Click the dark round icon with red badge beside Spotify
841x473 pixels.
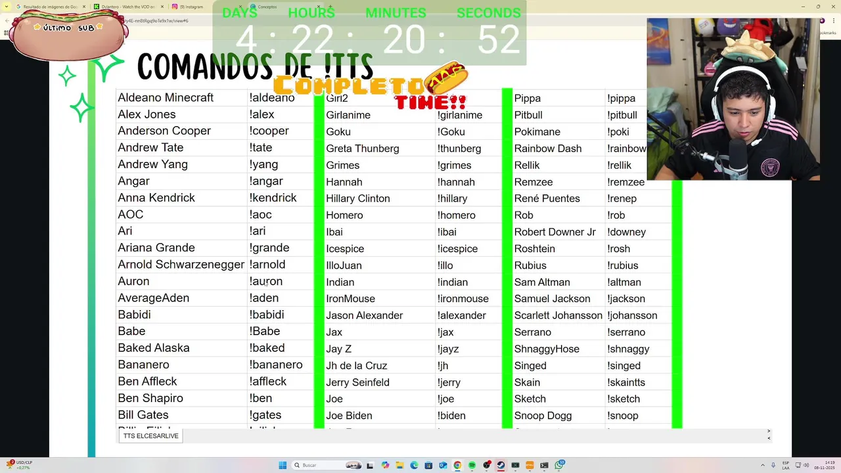pos(486,465)
